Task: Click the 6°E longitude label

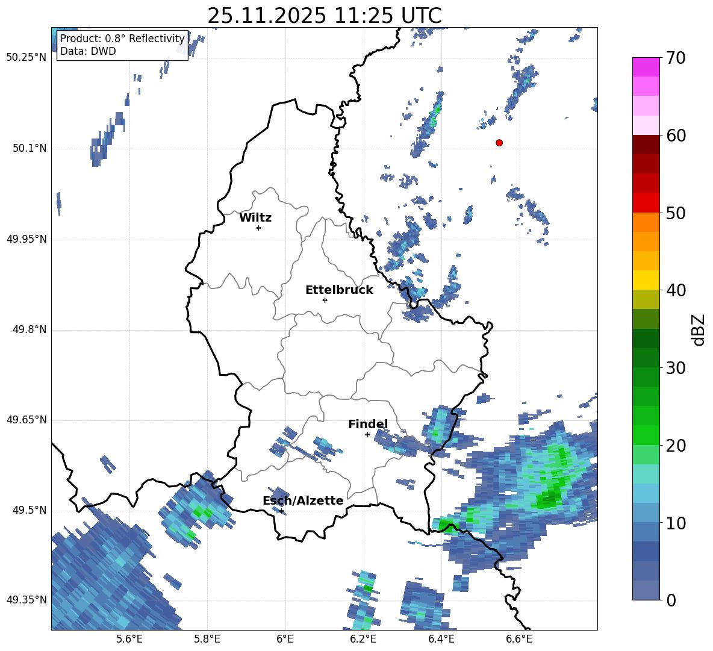Action: point(285,639)
